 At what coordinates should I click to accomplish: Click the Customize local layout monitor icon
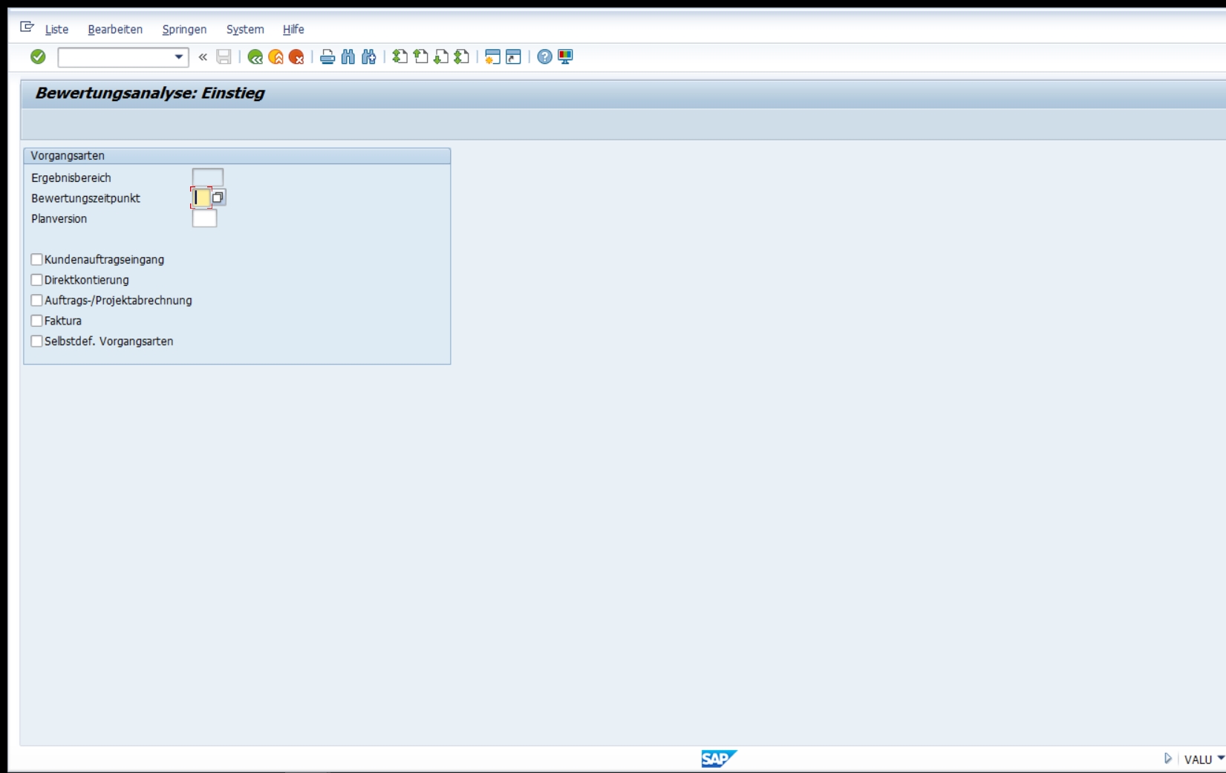(x=565, y=57)
